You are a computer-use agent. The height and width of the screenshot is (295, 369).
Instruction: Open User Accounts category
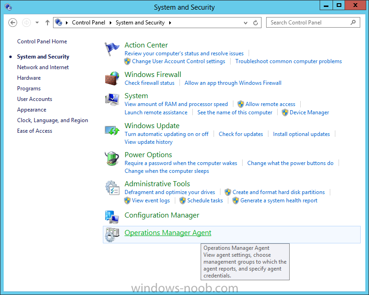pos(35,99)
